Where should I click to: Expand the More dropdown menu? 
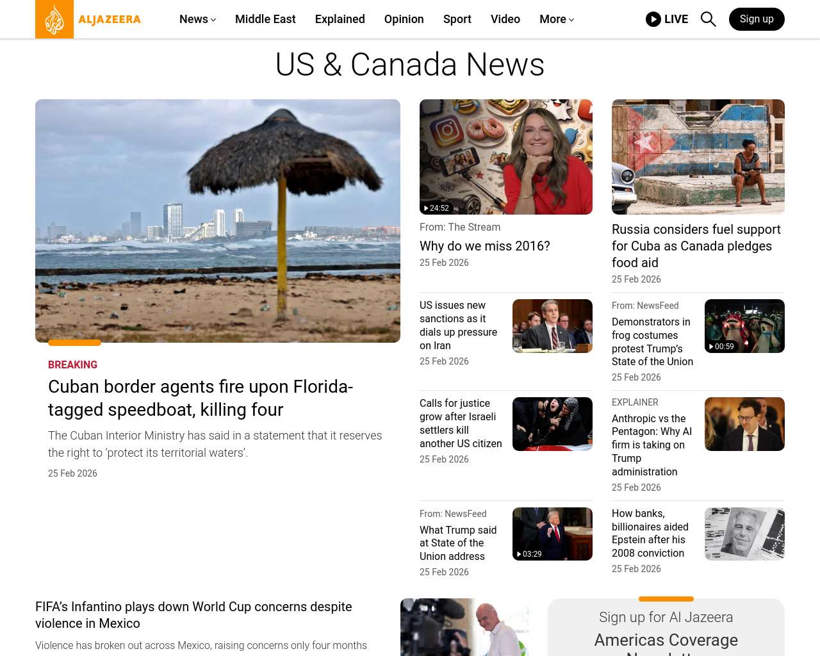coord(556,19)
